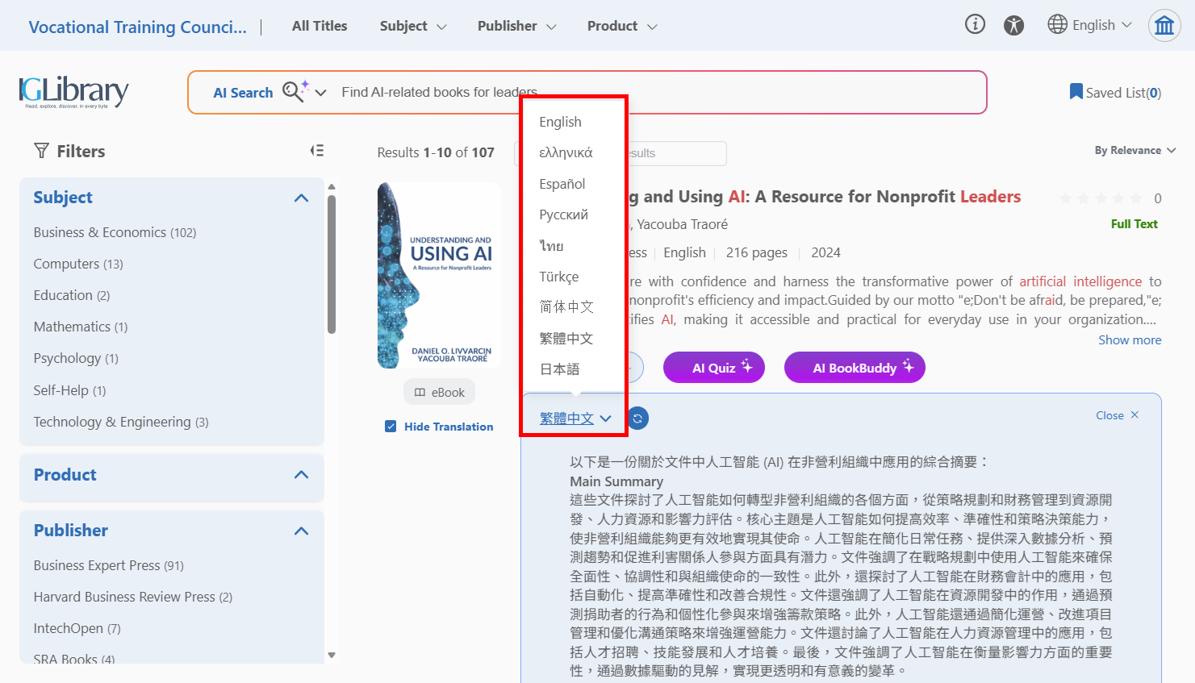Open the search type dropdown arrow
The image size is (1195, 683).
(320, 93)
